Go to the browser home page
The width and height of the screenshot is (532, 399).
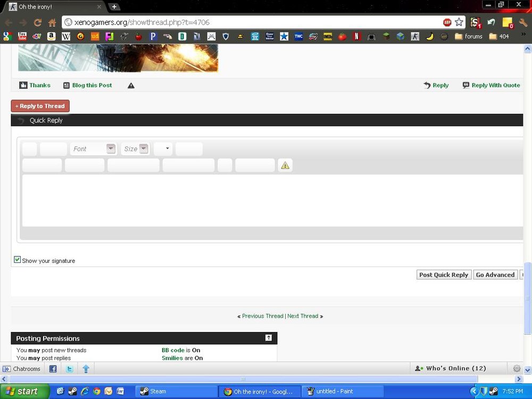tap(52, 23)
